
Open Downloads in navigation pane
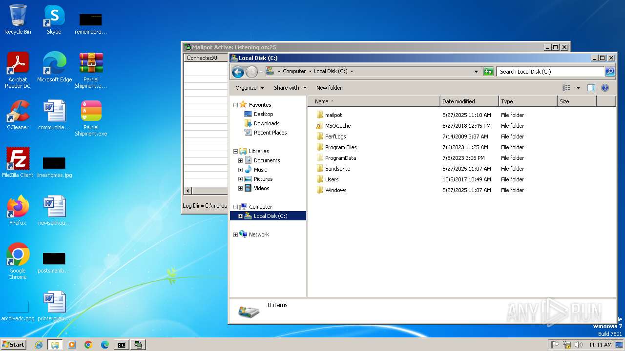click(267, 123)
